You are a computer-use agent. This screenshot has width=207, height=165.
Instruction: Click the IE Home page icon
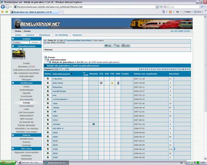[164, 12]
